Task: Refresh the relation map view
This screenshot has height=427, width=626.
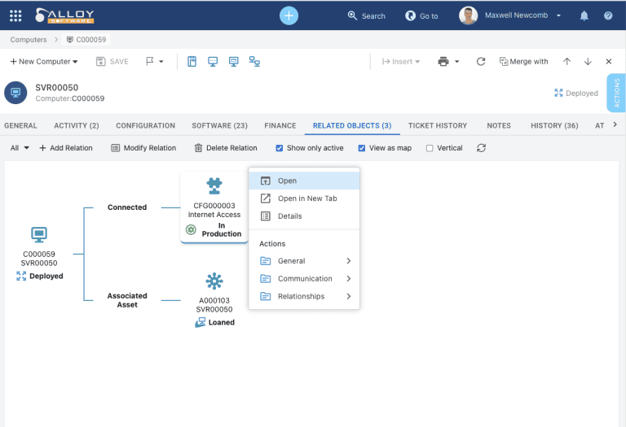Action: (x=482, y=148)
